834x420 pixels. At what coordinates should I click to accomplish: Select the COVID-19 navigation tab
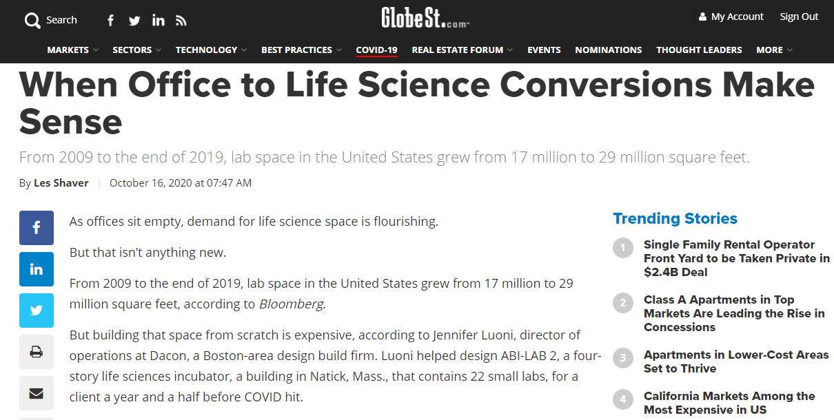coord(376,50)
